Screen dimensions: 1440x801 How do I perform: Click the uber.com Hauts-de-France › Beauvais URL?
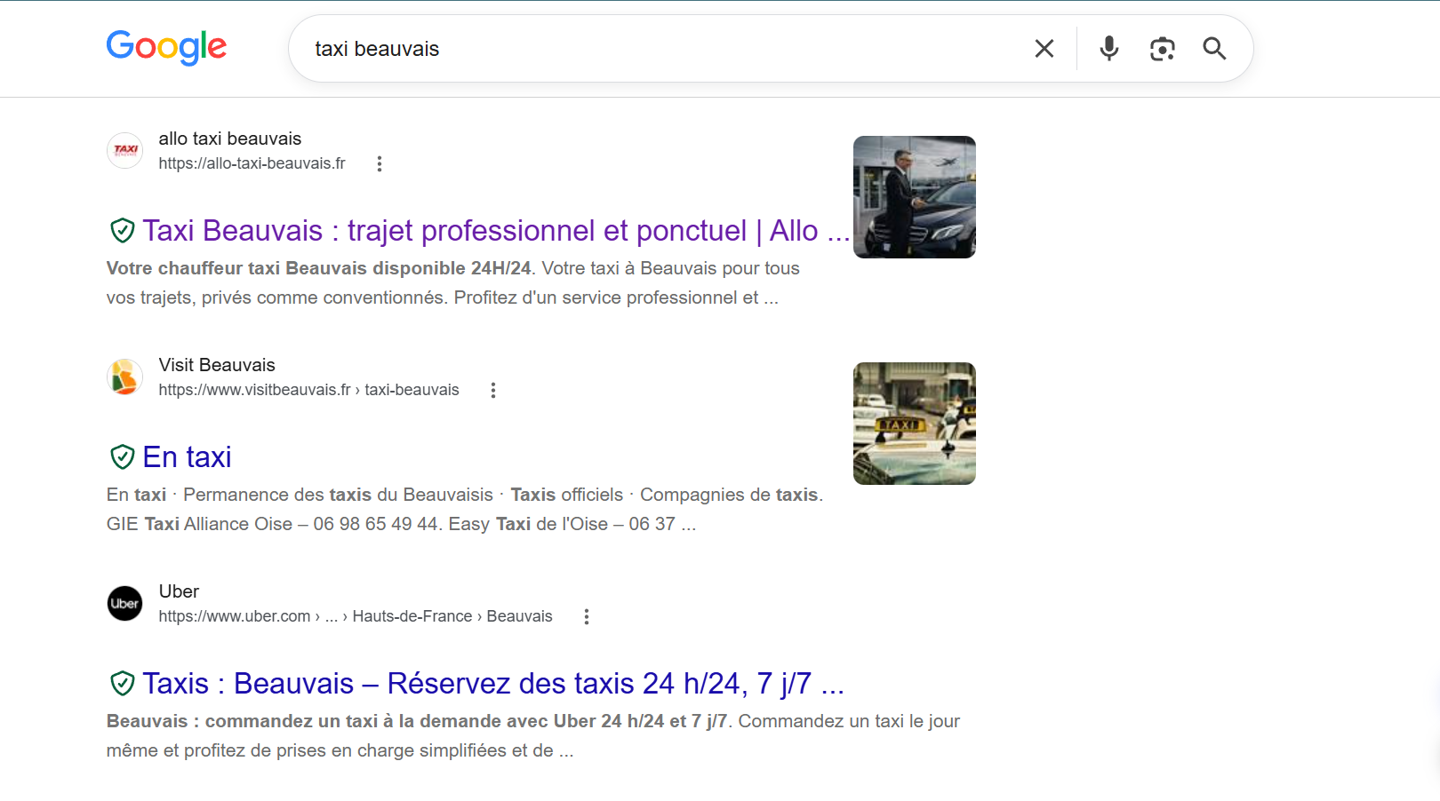click(356, 616)
